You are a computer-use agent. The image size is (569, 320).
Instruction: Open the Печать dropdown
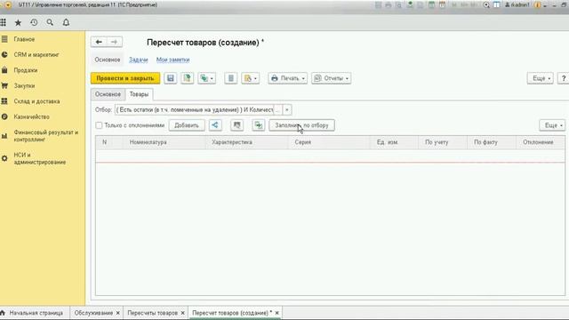click(x=288, y=78)
